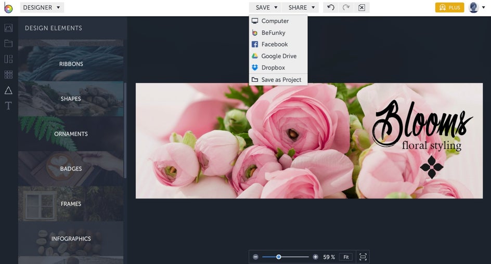Select the triangle Design Elements icon
Image resolution: width=491 pixels, height=264 pixels.
8,90
